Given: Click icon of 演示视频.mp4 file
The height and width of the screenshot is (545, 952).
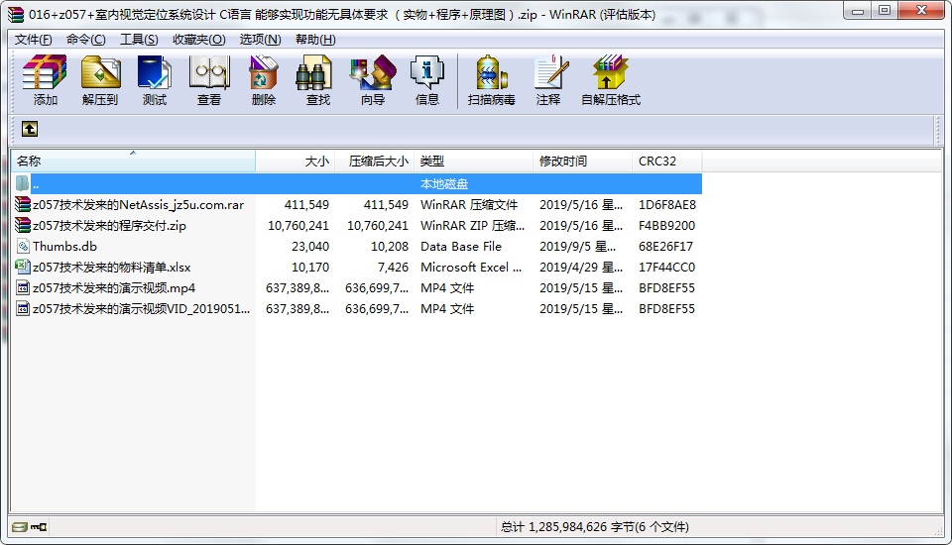Looking at the screenshot, I should pyautogui.click(x=23, y=287).
